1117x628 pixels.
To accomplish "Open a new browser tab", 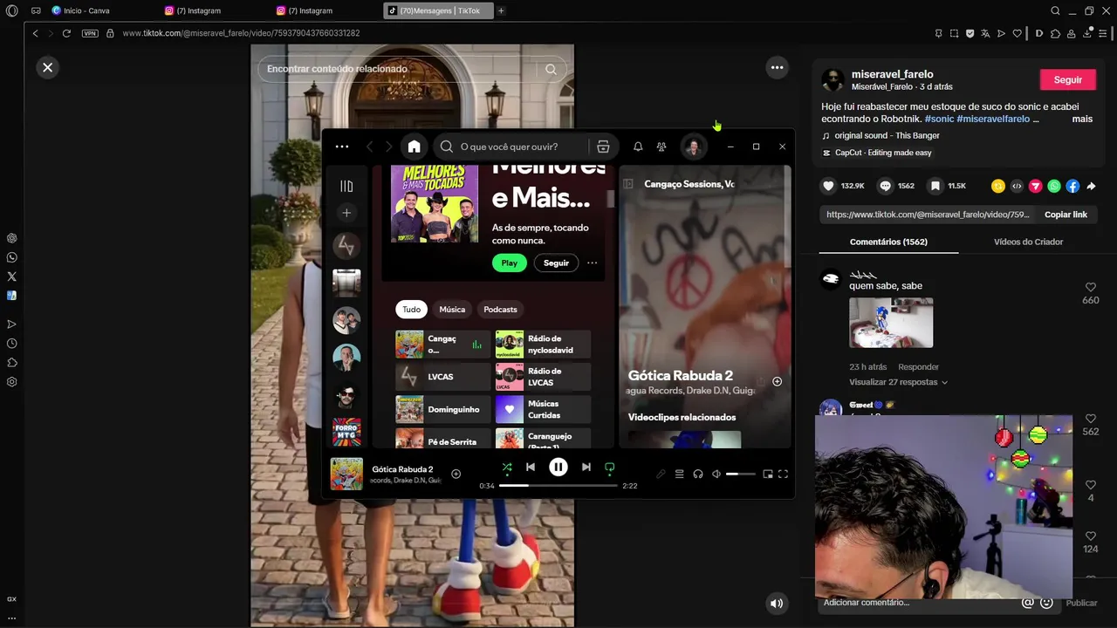I will click(x=501, y=10).
